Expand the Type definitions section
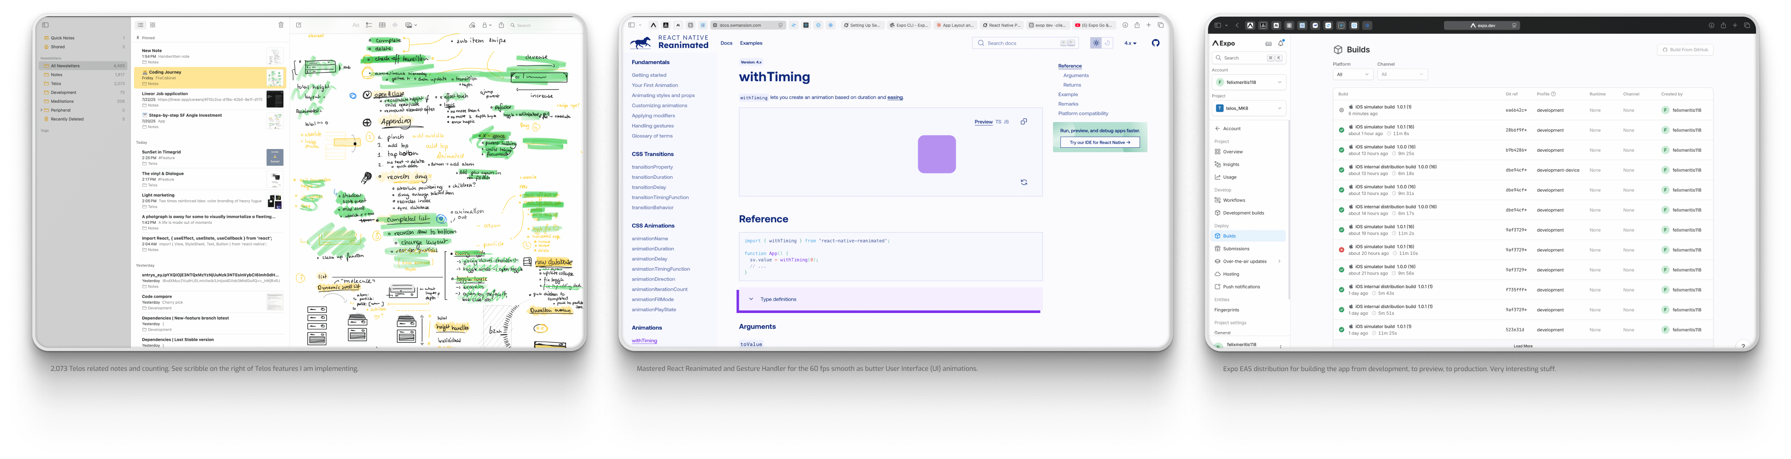 pos(889,299)
